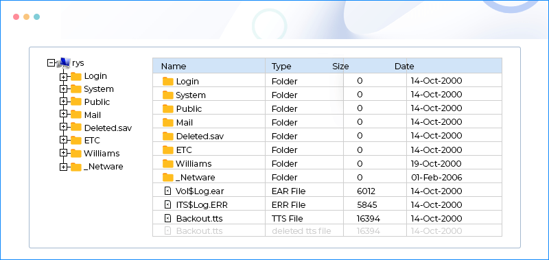This screenshot has height=260, width=549.
Task: Click Public folder icon in file list
Action: coord(168,109)
